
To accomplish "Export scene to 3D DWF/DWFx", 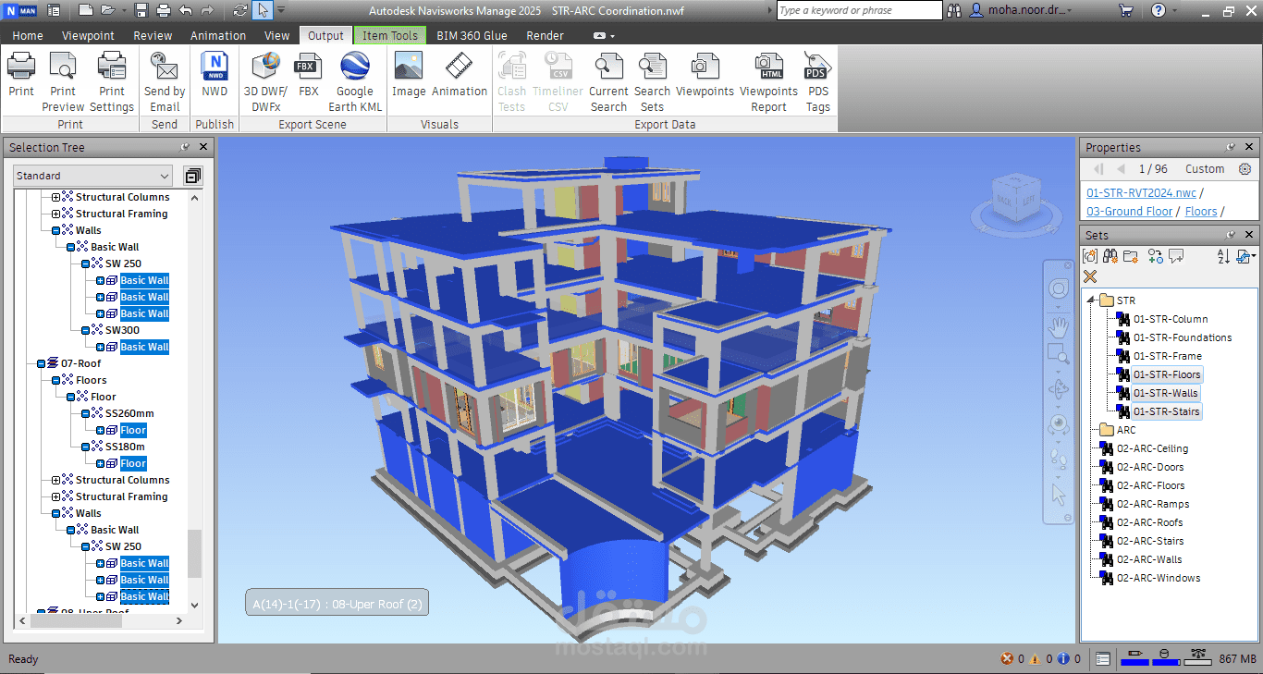I will (265, 81).
